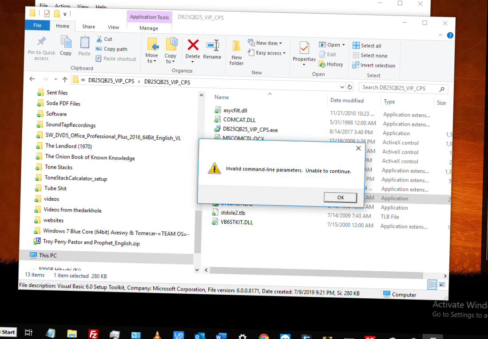Screen dimensions: 488x339
Task: Click Select all in the ribbon
Action: coord(367,46)
